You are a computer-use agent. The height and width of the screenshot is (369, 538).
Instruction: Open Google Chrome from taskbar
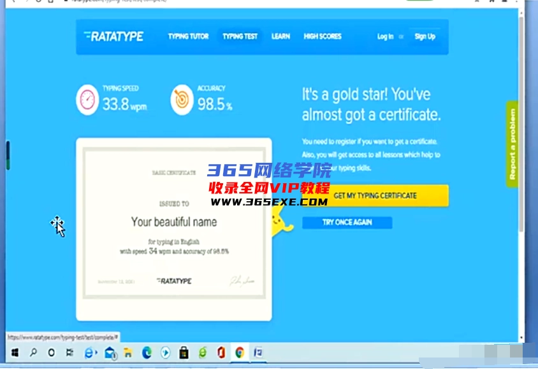[x=240, y=352]
